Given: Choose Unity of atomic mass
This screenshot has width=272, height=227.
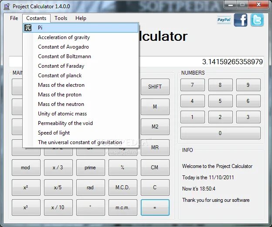Looking at the screenshot, I should (81, 114).
